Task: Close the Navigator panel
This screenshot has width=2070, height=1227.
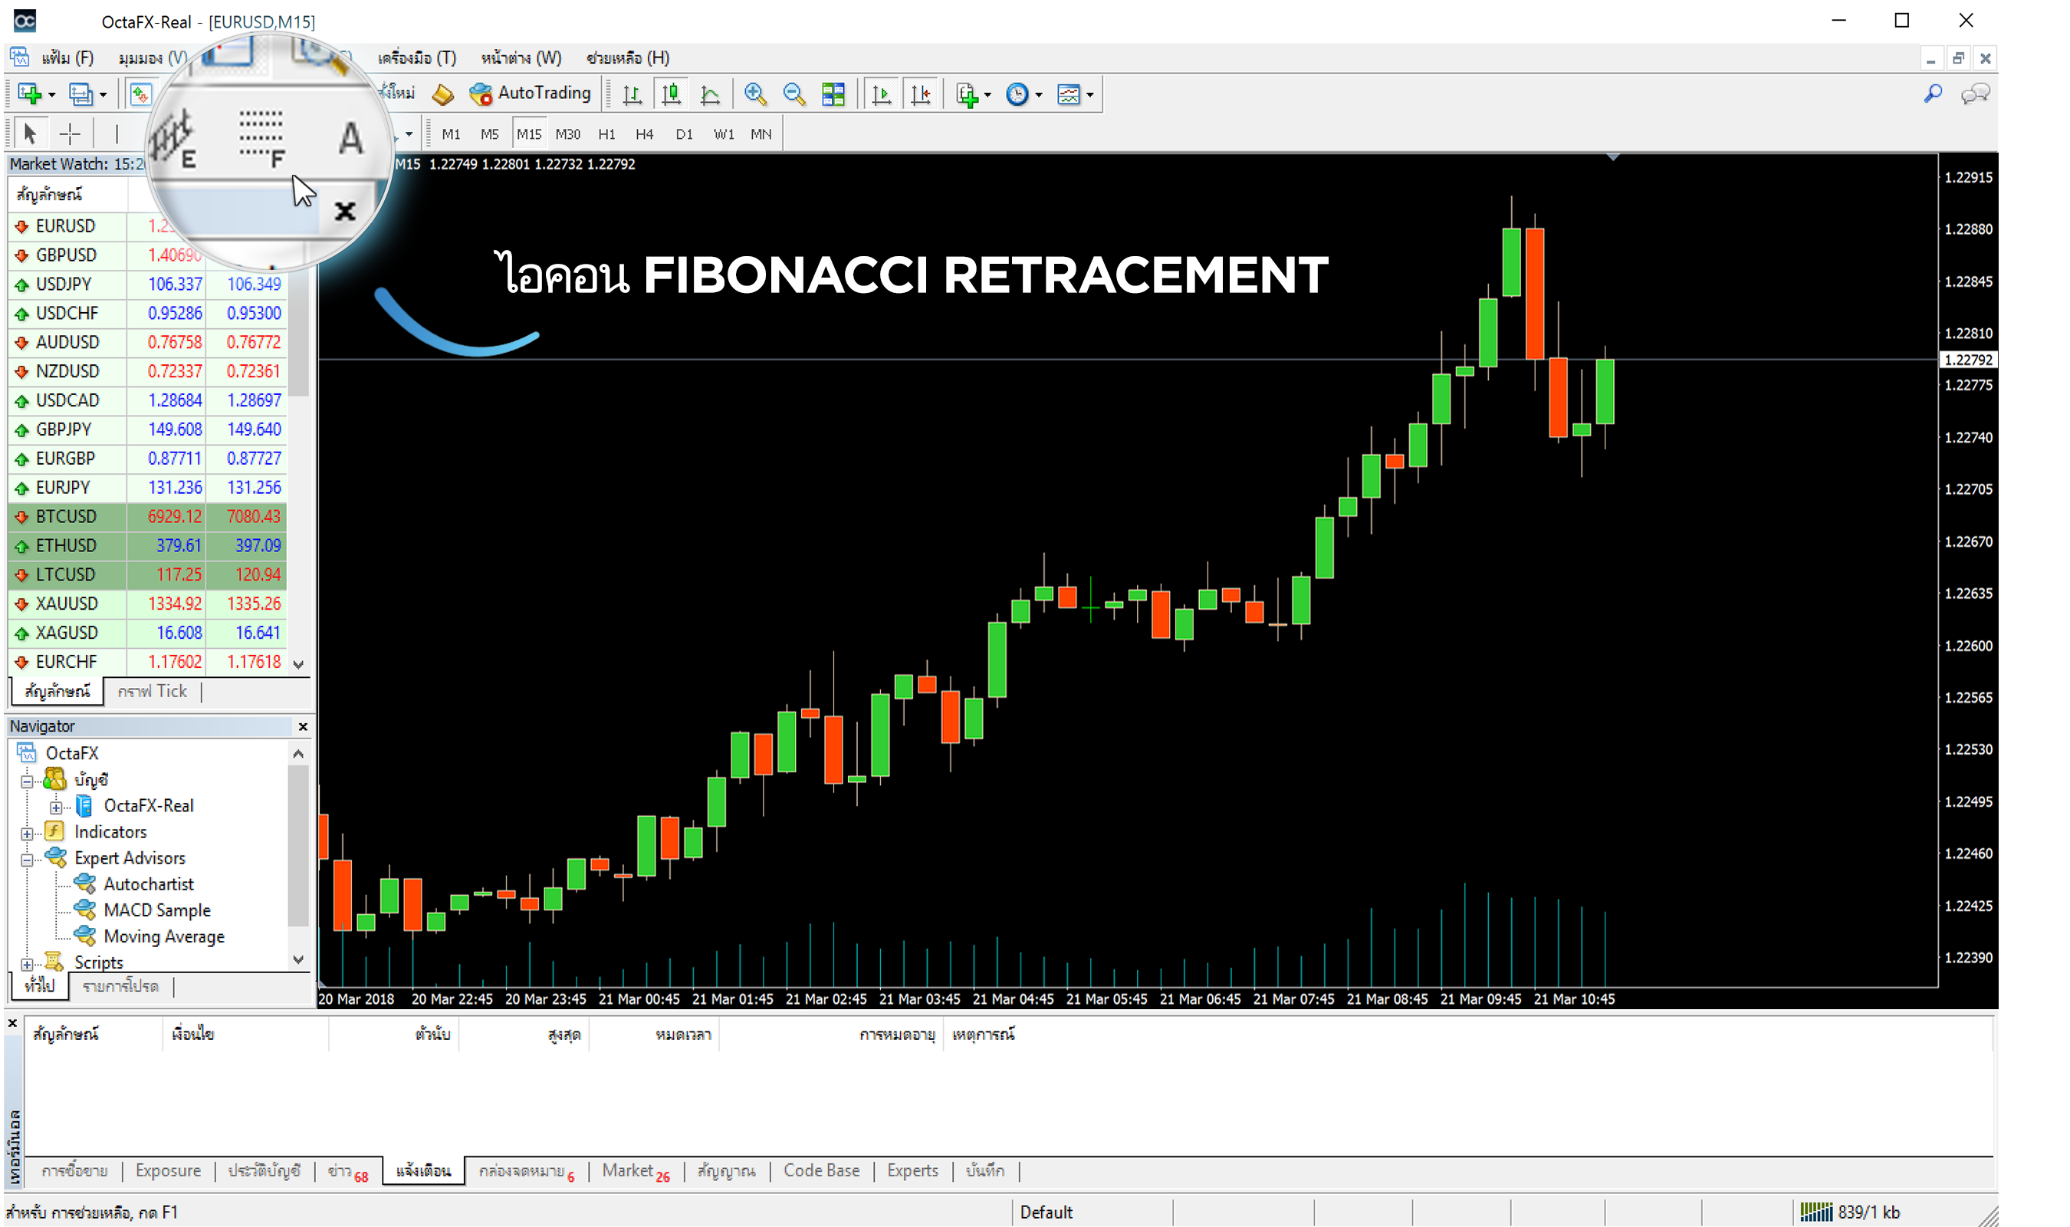Action: point(304,727)
